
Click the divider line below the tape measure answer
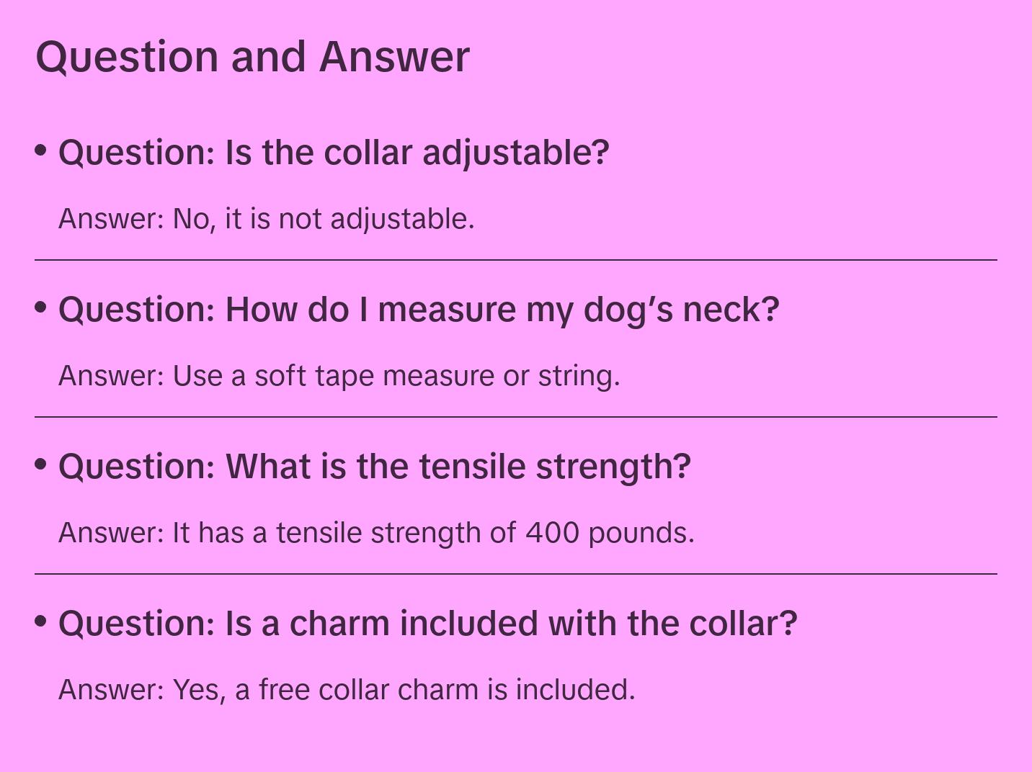point(516,417)
